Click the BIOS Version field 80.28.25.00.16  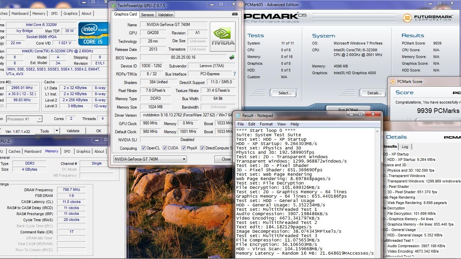point(183,58)
